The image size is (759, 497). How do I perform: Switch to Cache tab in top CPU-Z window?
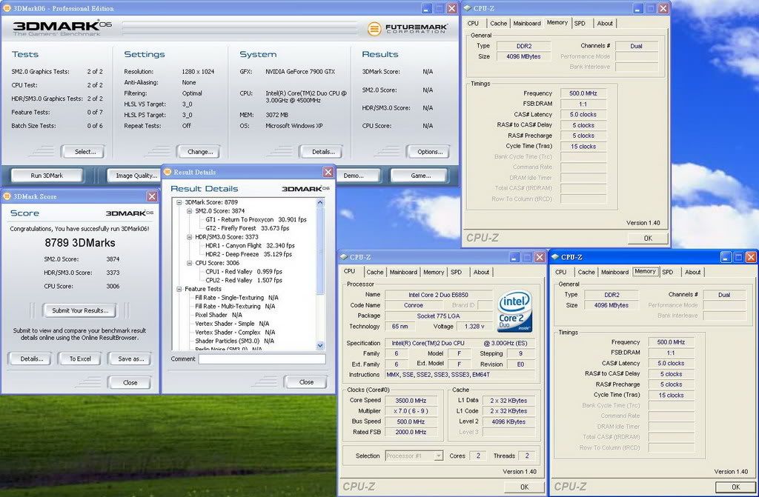pyautogui.click(x=498, y=23)
